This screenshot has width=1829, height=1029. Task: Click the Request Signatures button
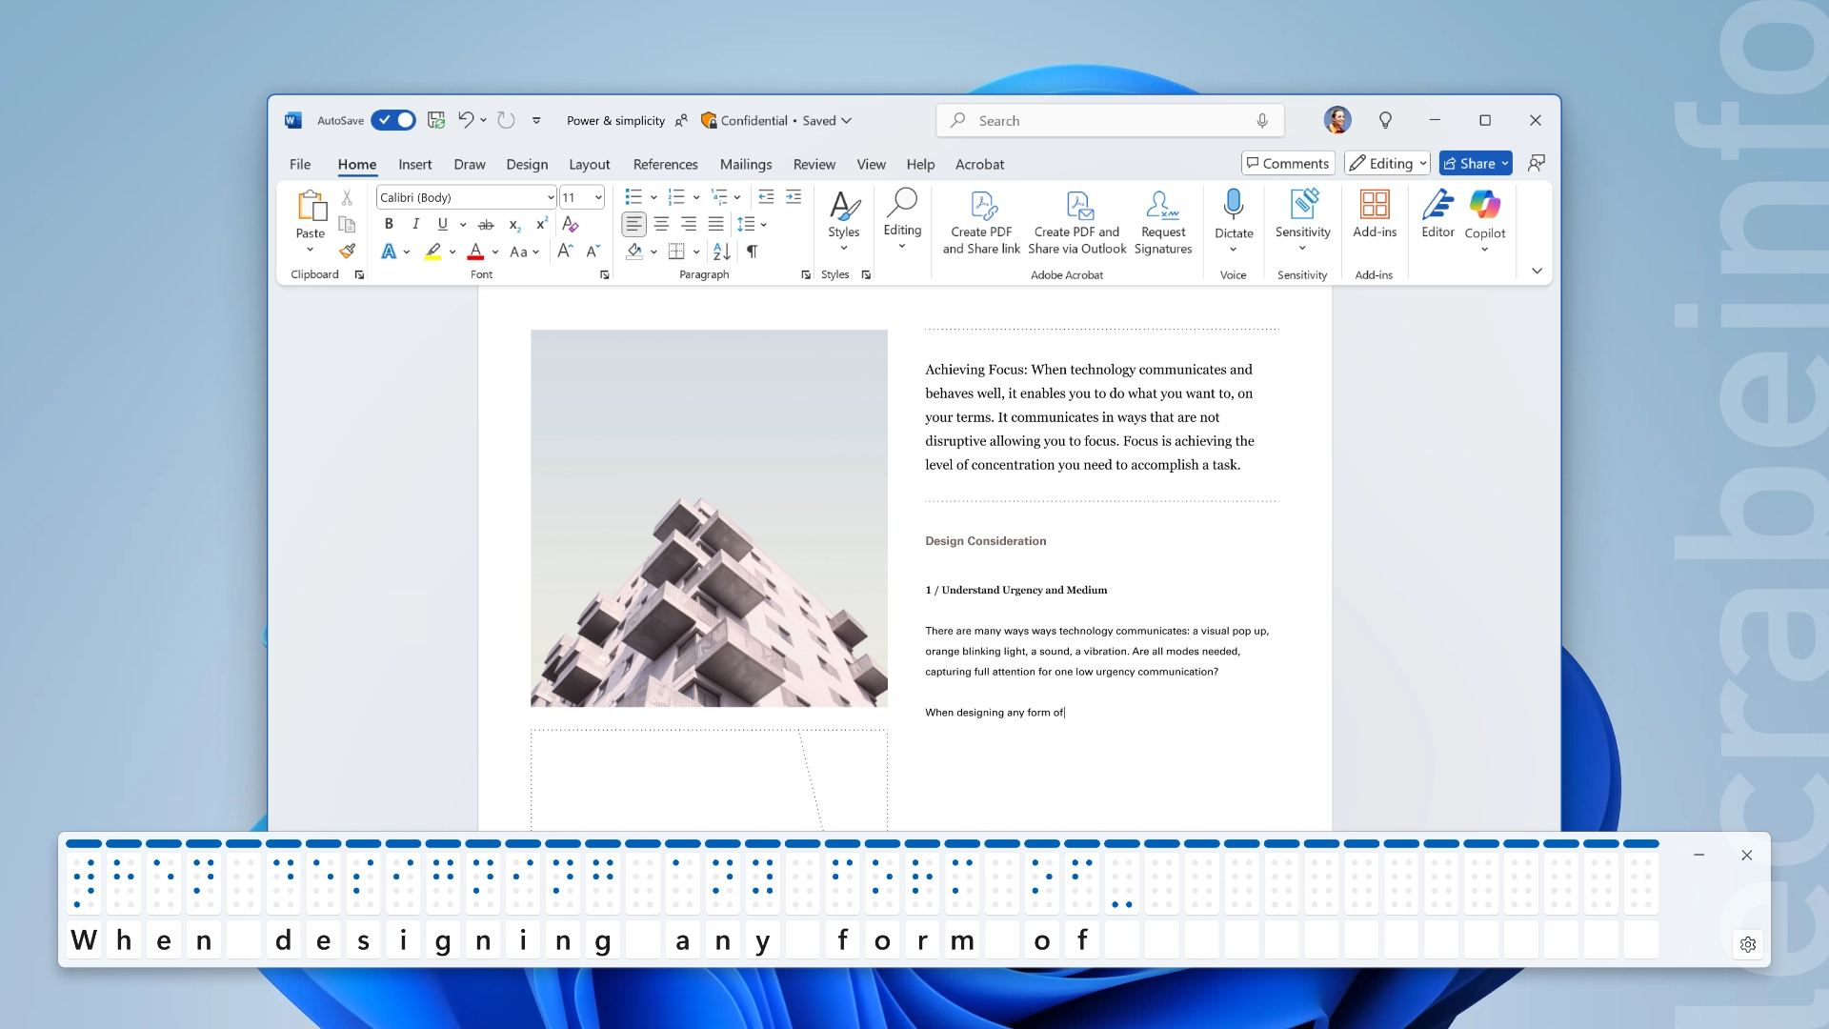click(1163, 222)
